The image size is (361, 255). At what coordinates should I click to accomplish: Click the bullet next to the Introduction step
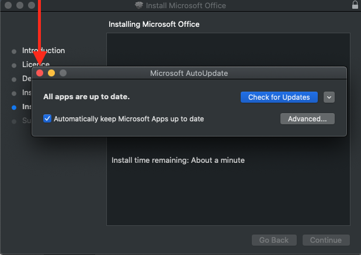click(x=14, y=51)
